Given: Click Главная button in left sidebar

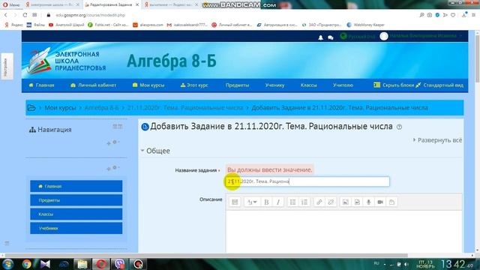Looking at the screenshot, I should coord(76,186).
